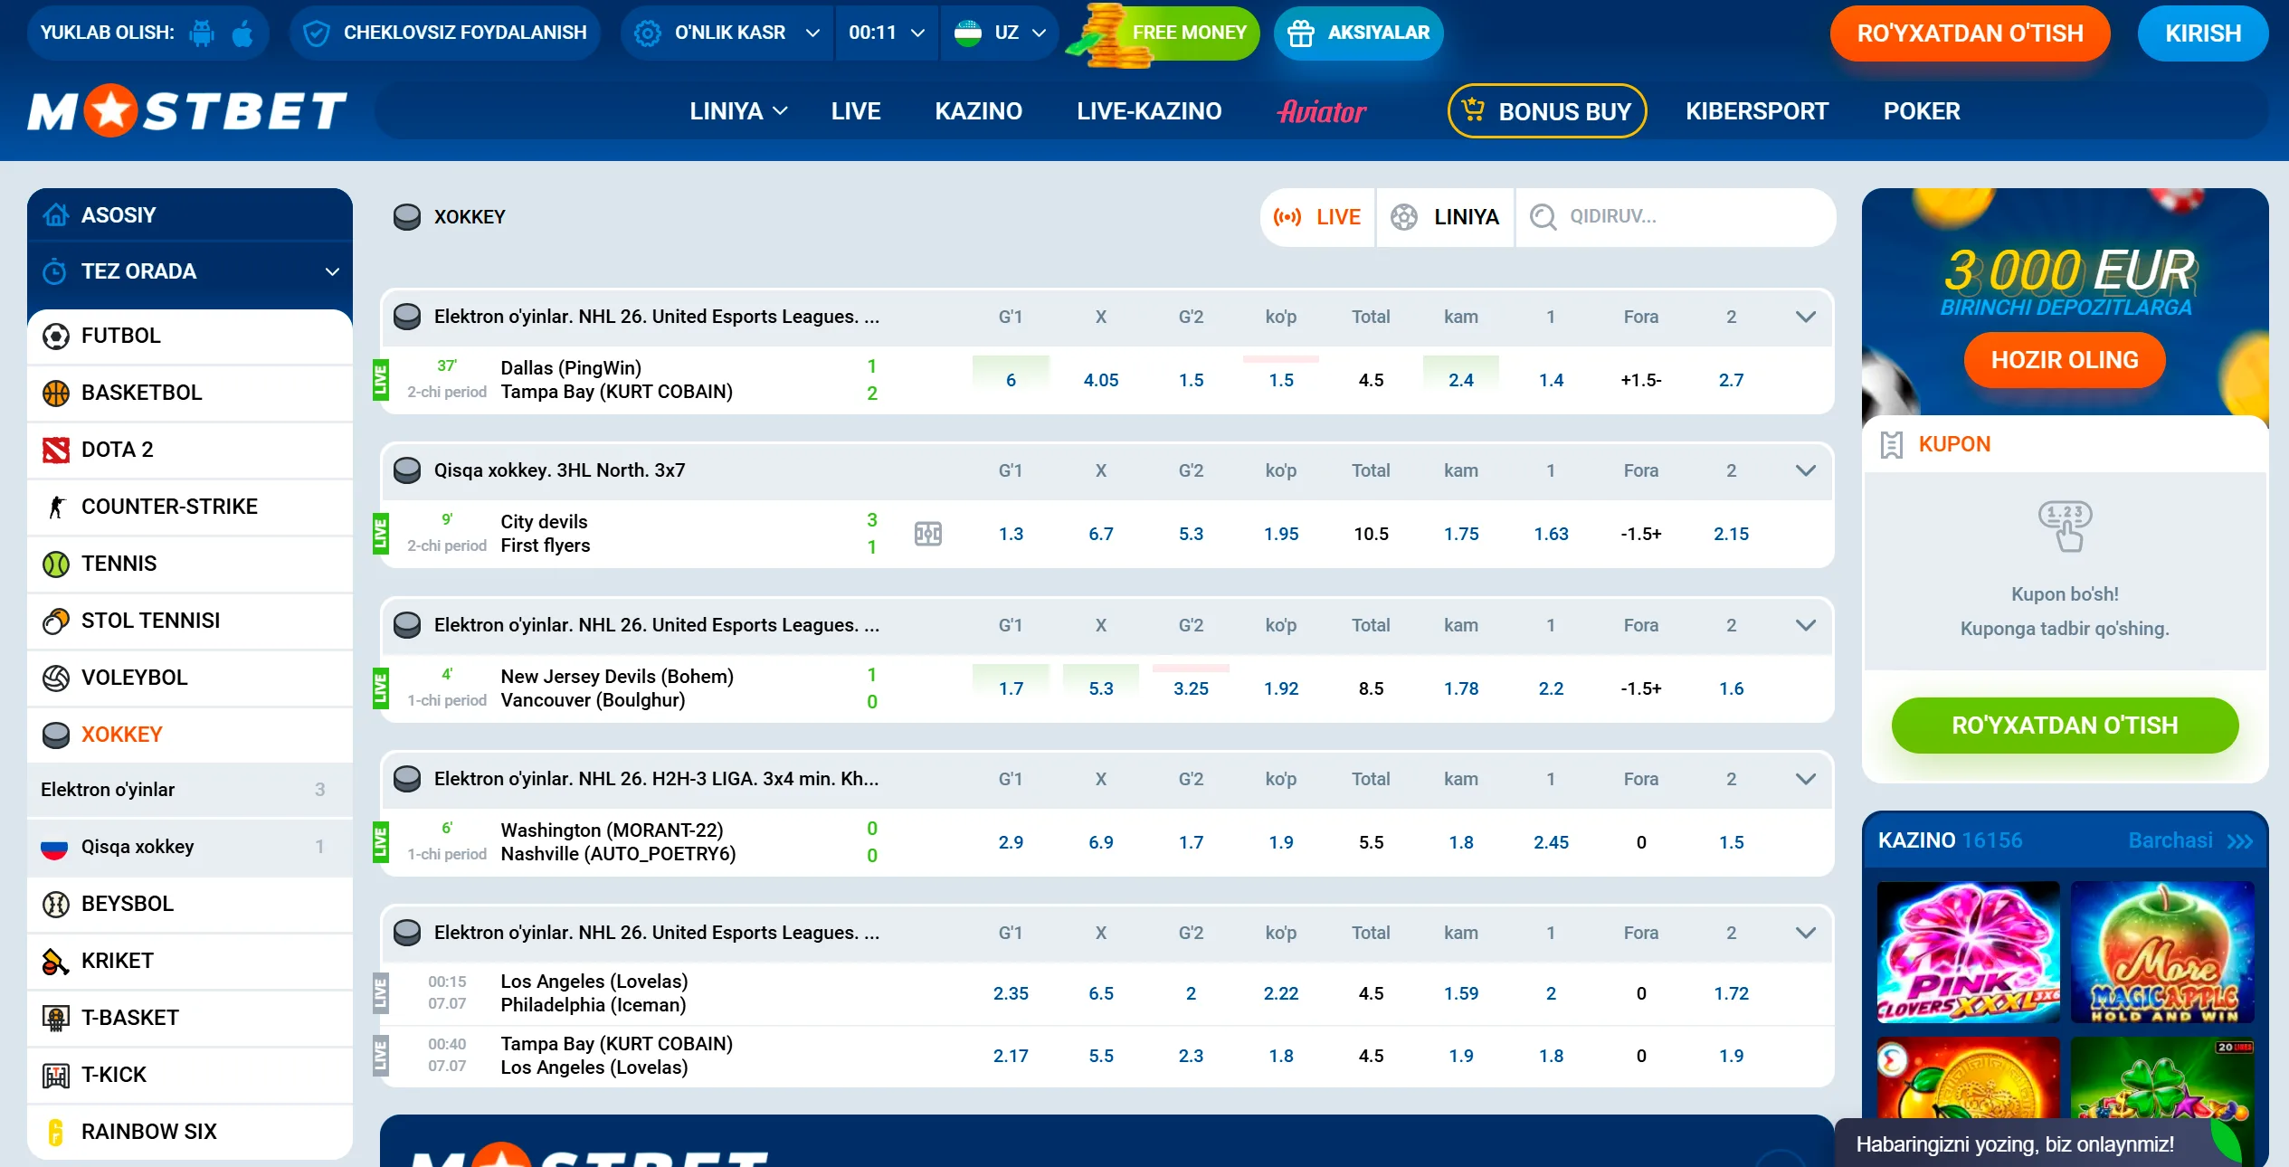Open the Elektron o'yinlar subcategory
The height and width of the screenshot is (1167, 2289).
click(x=190, y=791)
